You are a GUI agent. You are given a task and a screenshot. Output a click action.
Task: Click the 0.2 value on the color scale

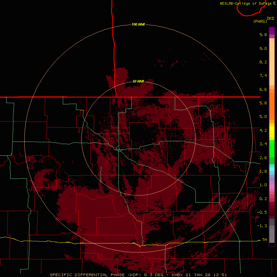263,199
